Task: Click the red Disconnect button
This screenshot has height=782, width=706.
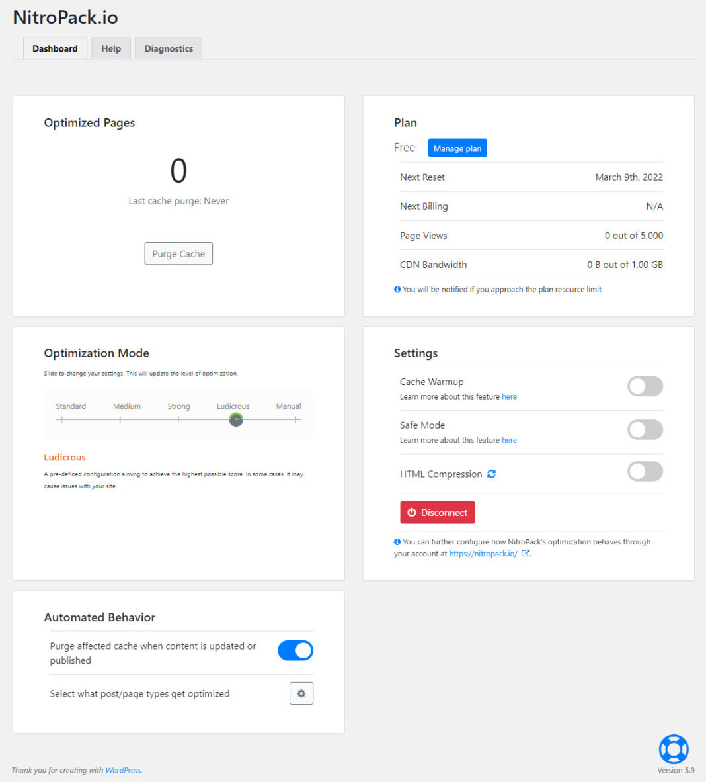Action: pos(437,512)
